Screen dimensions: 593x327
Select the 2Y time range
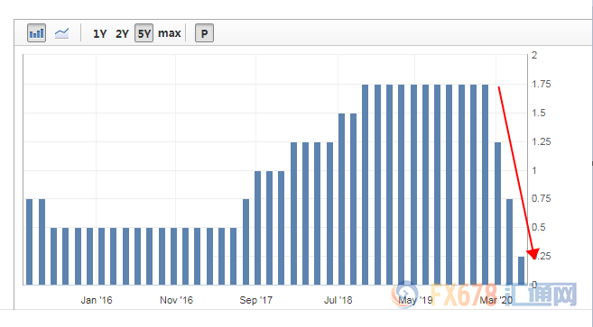pos(122,34)
